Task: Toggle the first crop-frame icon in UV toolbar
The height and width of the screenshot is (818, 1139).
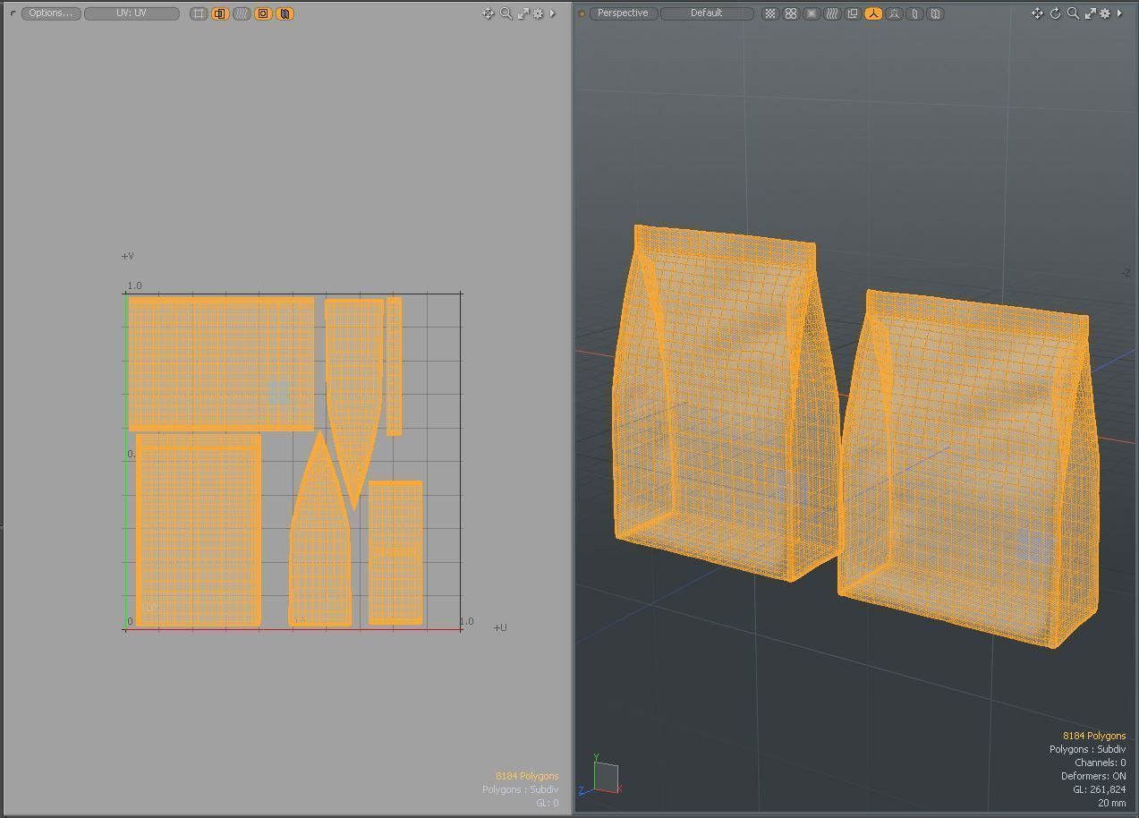Action: (199, 13)
